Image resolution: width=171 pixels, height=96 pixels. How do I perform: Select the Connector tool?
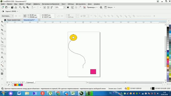[x=2, y=66]
